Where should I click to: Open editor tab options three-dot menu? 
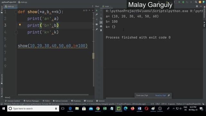[x=92, y=6]
